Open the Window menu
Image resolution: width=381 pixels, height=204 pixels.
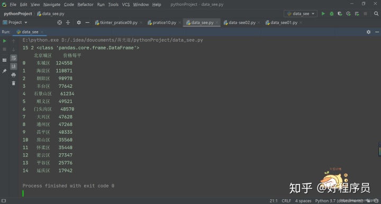tap(141, 4)
